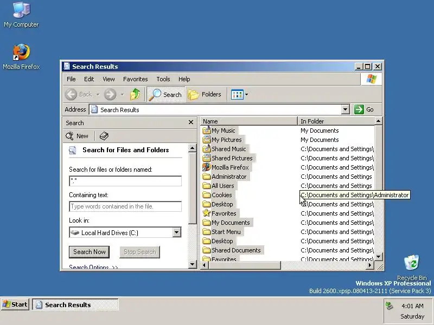Click the files or folders named field
434x325 pixels.
pos(125,181)
